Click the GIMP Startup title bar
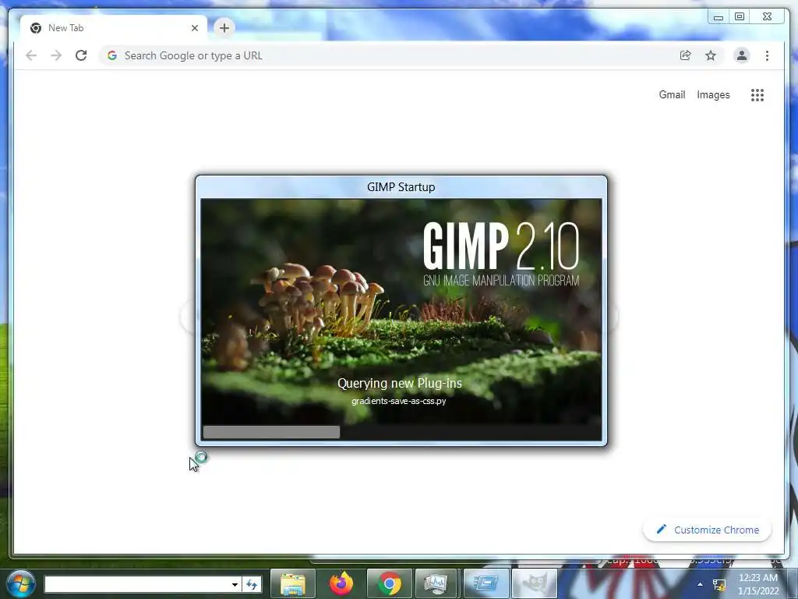 click(401, 187)
